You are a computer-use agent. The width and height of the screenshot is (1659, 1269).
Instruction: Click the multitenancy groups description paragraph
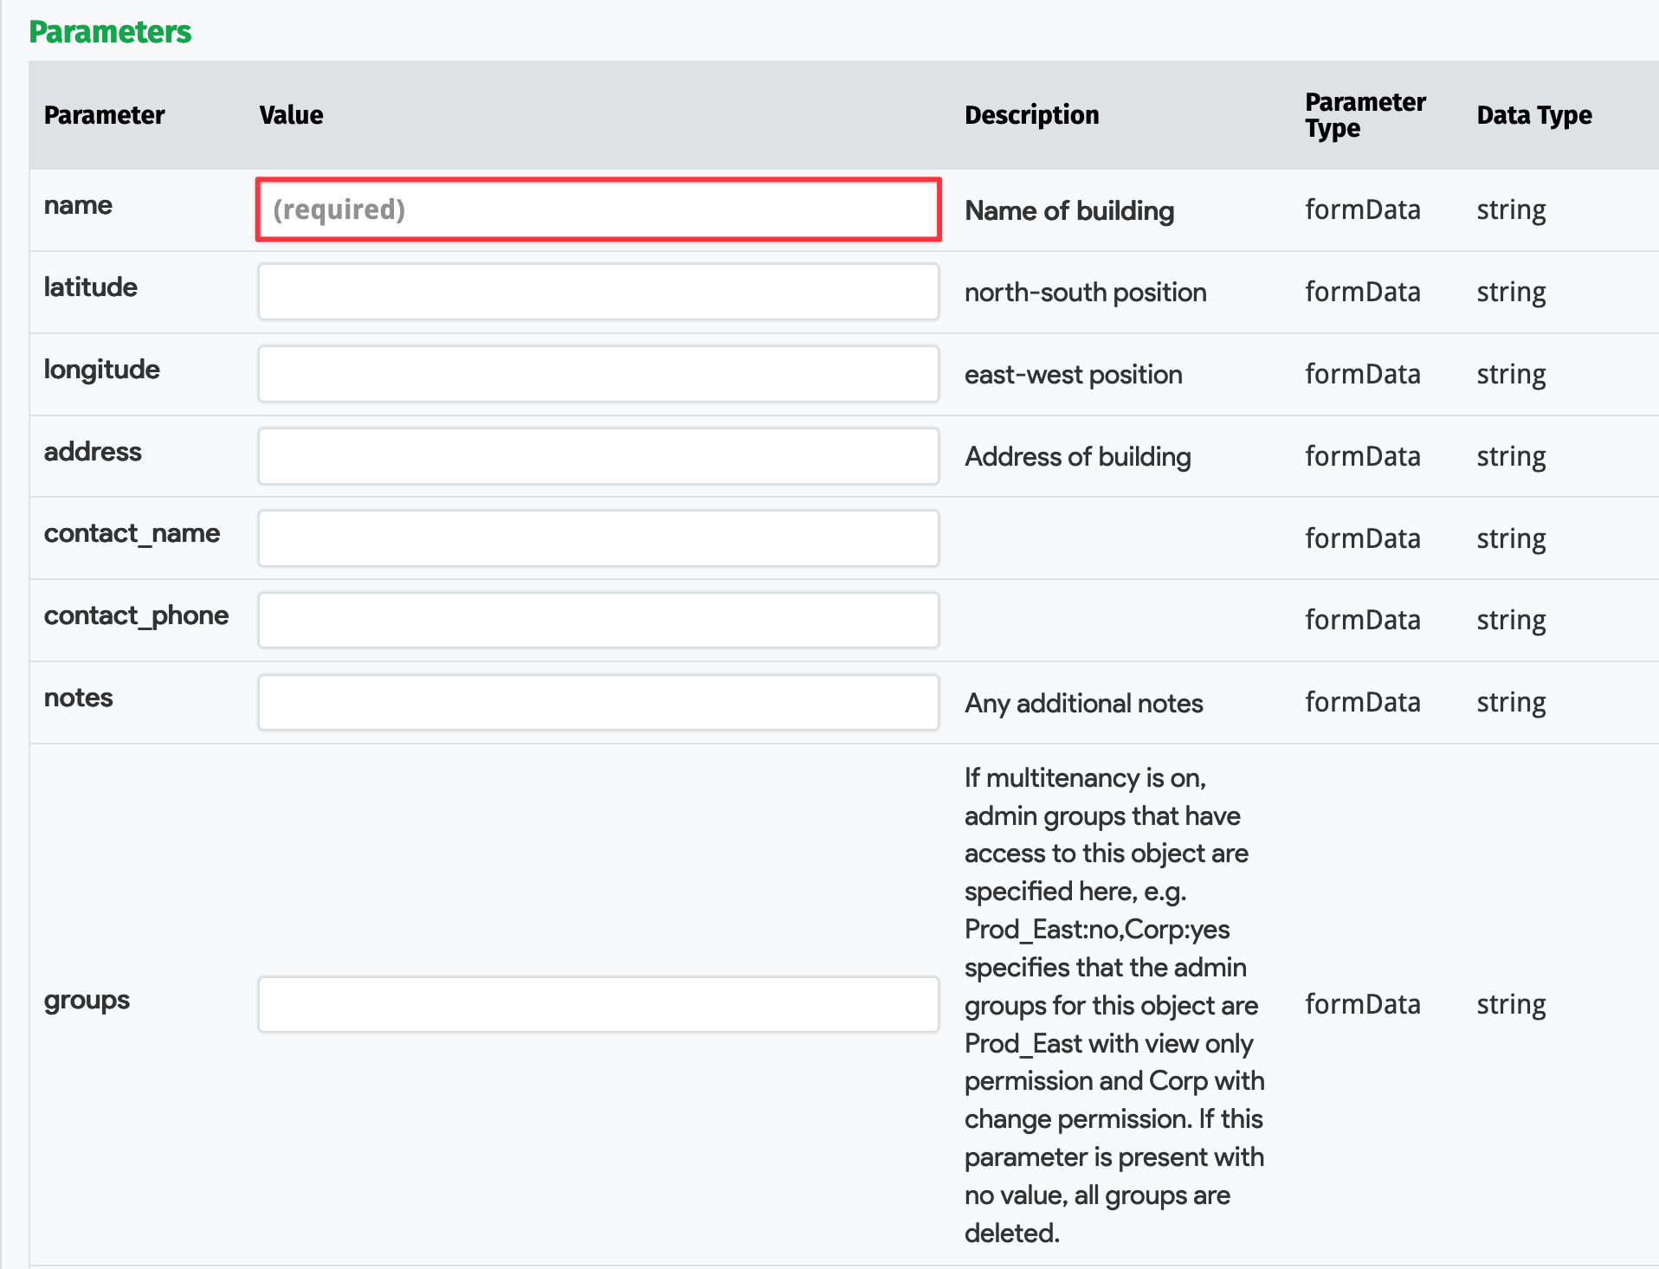[x=1114, y=1004]
